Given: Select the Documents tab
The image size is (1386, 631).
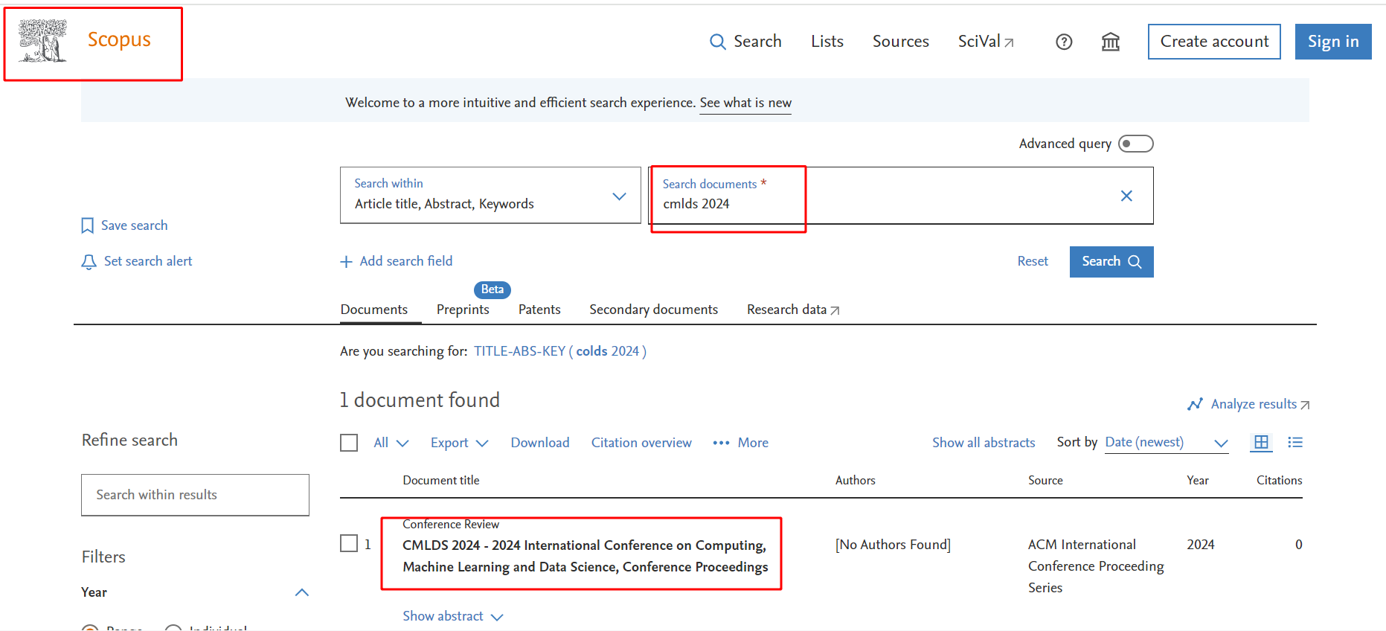Looking at the screenshot, I should pyautogui.click(x=374, y=310).
